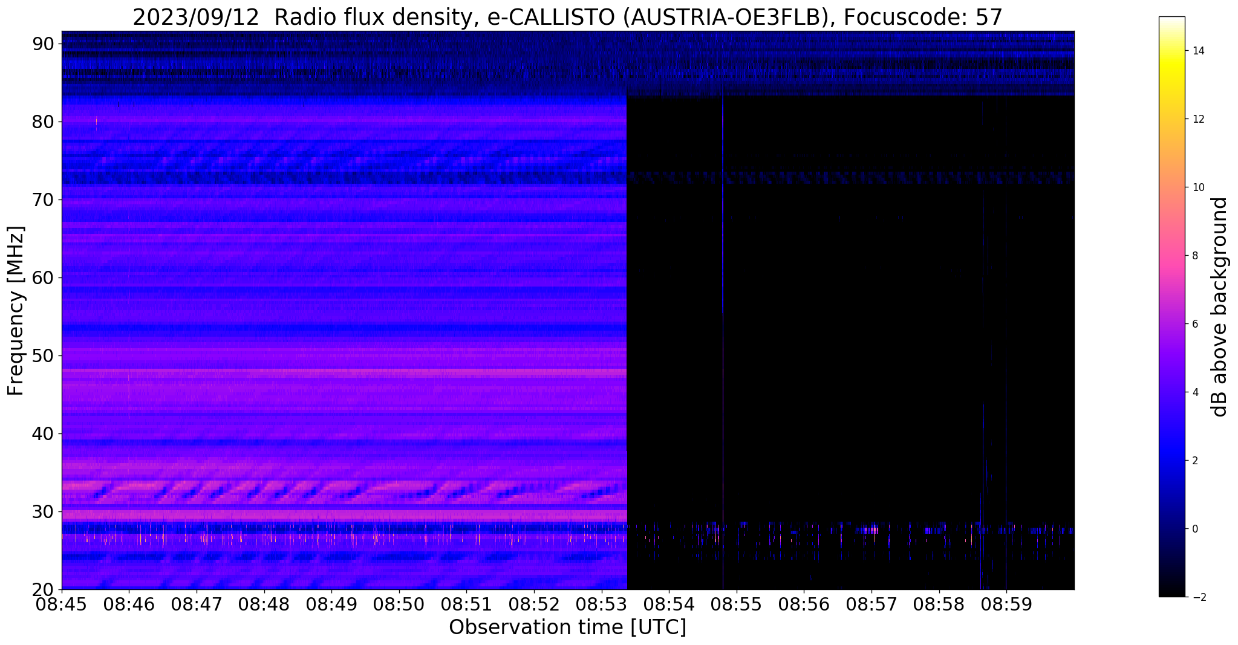Click the bright pink spot near 08:57 at 27 MHz
This screenshot has height=645, width=1238.
871,530
